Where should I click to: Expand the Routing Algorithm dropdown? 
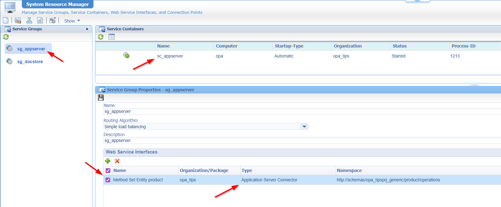click(x=304, y=127)
